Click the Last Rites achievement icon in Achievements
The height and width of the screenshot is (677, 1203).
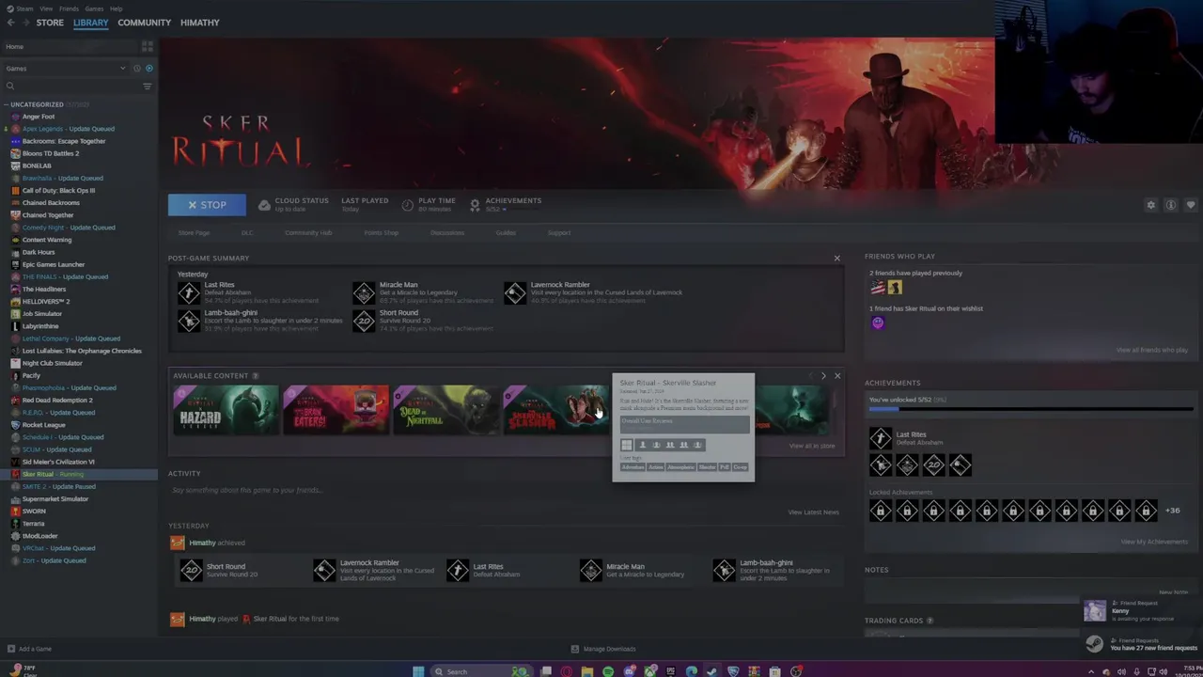tap(881, 438)
